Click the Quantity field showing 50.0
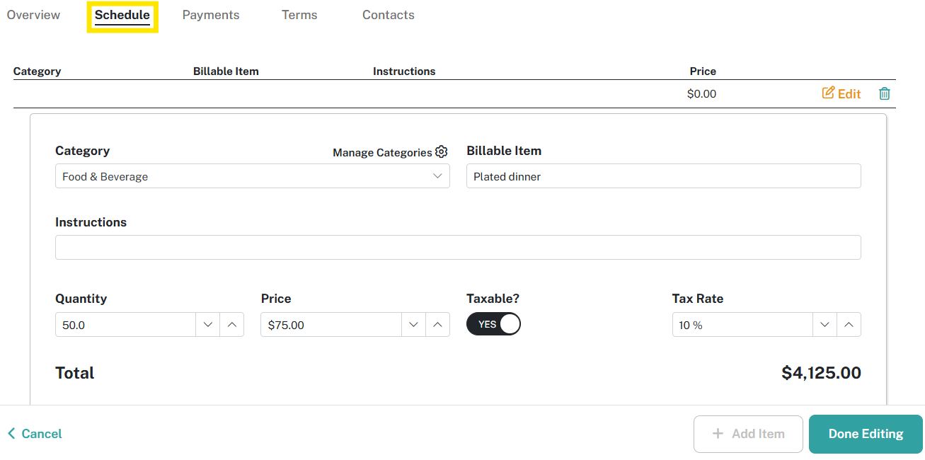Viewport: 925px width, 460px height. pyautogui.click(x=125, y=325)
